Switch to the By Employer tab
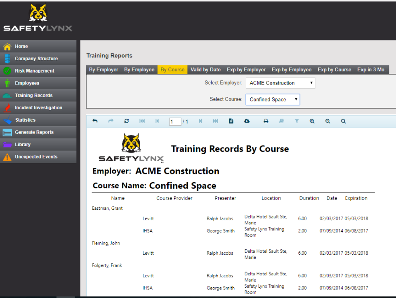396x298 pixels. (x=104, y=70)
